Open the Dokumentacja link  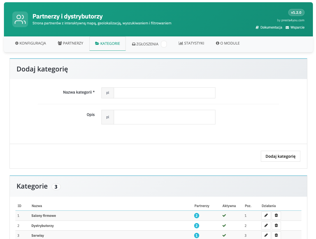(x=269, y=27)
